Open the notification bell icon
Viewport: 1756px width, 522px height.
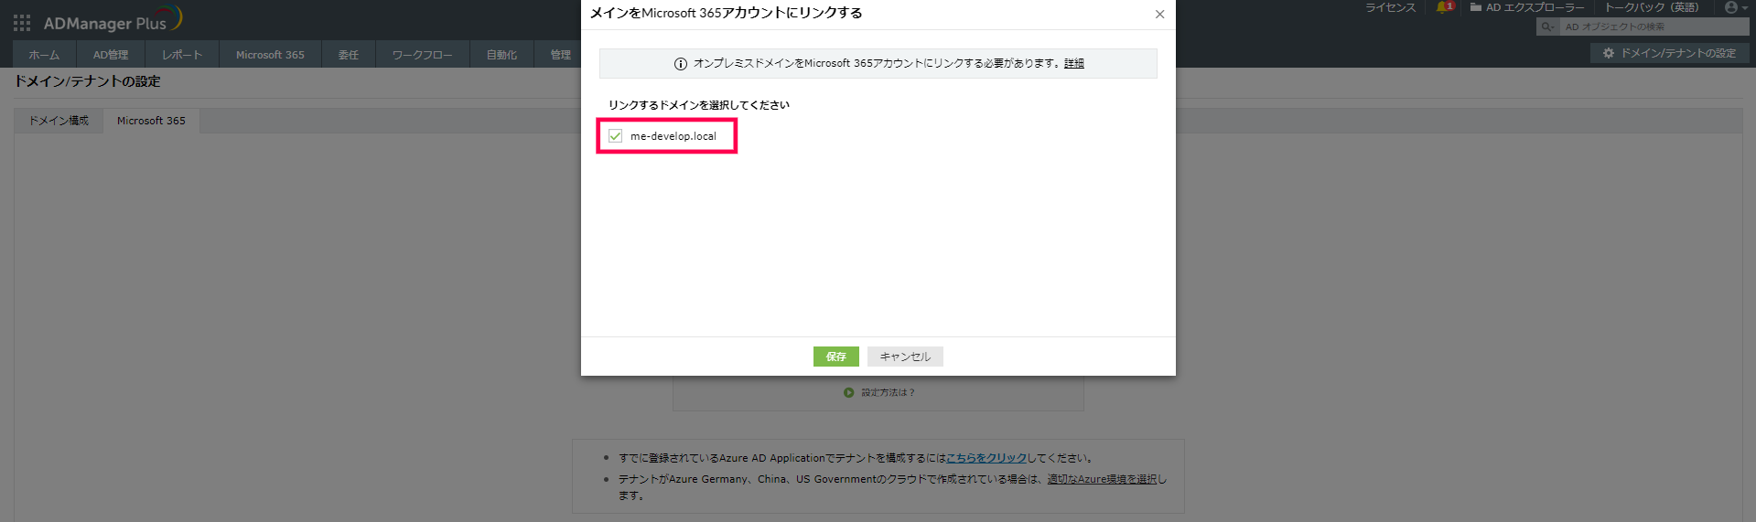click(1444, 7)
